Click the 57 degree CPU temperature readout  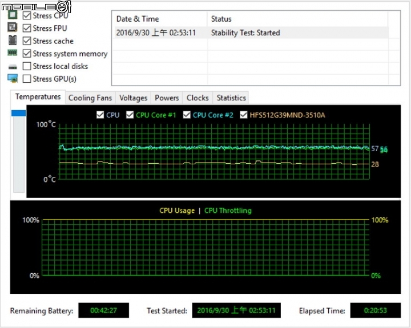point(375,149)
